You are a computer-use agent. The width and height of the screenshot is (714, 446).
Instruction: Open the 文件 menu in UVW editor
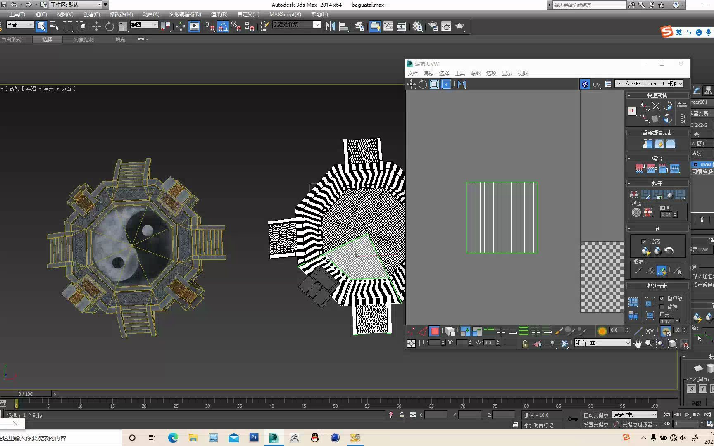tap(413, 74)
